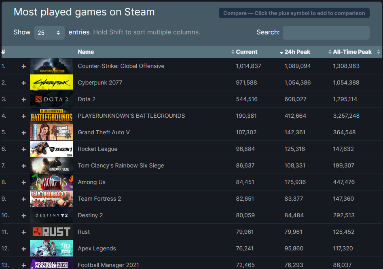The width and height of the screenshot is (383, 269).
Task: Open the Rust logo thumbnail
Action: pyautogui.click(x=51, y=232)
